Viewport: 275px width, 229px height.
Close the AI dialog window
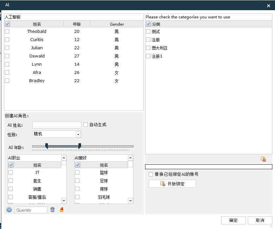[268, 6]
